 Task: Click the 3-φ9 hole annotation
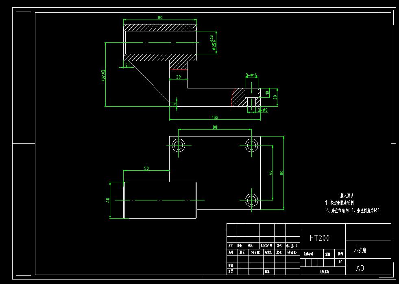pos(263,110)
